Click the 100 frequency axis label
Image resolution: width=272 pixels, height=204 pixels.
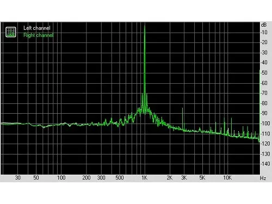pyautogui.click(x=61, y=178)
